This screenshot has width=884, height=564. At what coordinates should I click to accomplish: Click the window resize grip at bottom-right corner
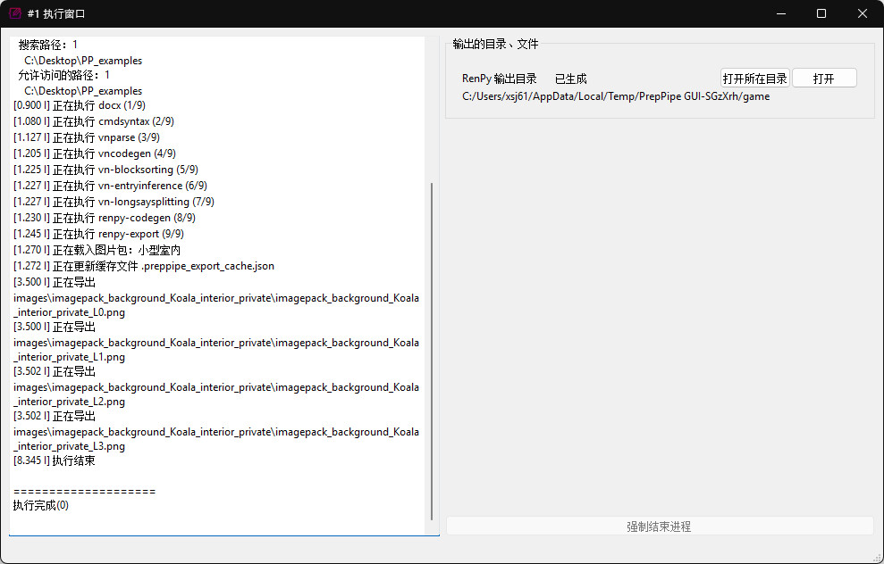point(877,557)
